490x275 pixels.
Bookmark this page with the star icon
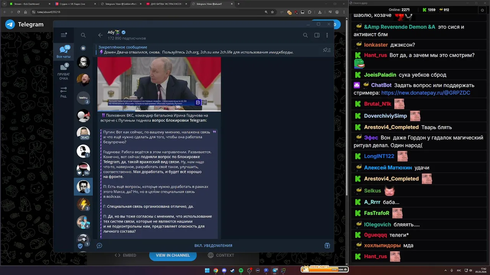(x=272, y=12)
